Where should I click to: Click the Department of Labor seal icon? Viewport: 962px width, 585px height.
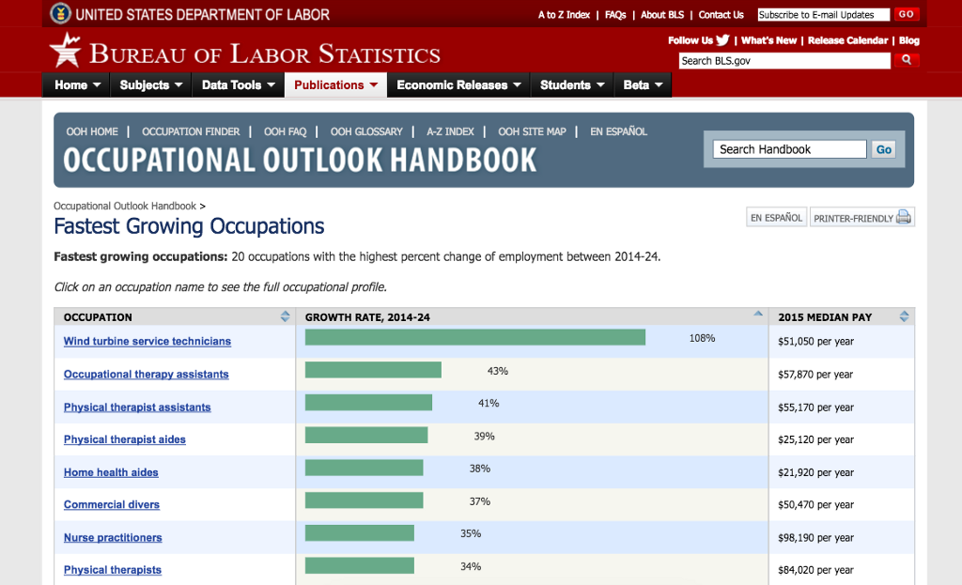click(60, 13)
